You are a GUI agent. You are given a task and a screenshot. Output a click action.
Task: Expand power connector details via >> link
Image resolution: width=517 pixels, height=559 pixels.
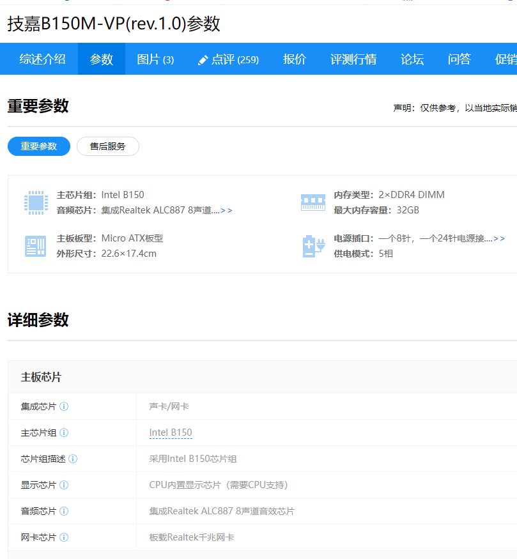(x=499, y=238)
